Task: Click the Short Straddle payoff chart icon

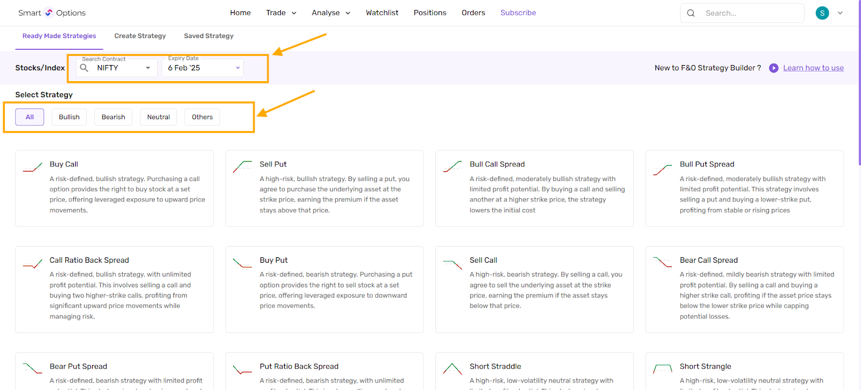Action: pyautogui.click(x=452, y=369)
